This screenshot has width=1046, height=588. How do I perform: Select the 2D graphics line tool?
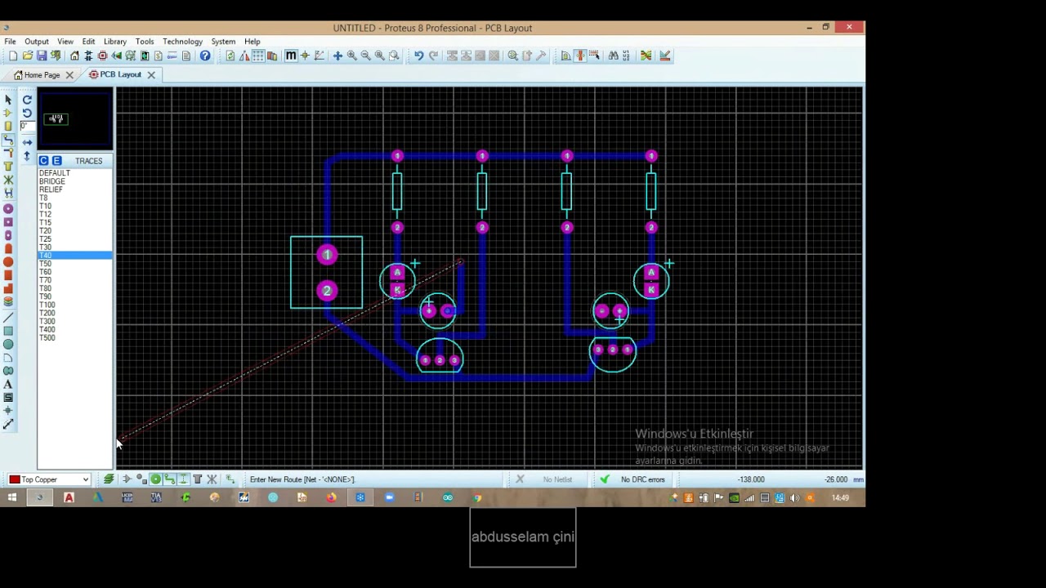tap(8, 317)
